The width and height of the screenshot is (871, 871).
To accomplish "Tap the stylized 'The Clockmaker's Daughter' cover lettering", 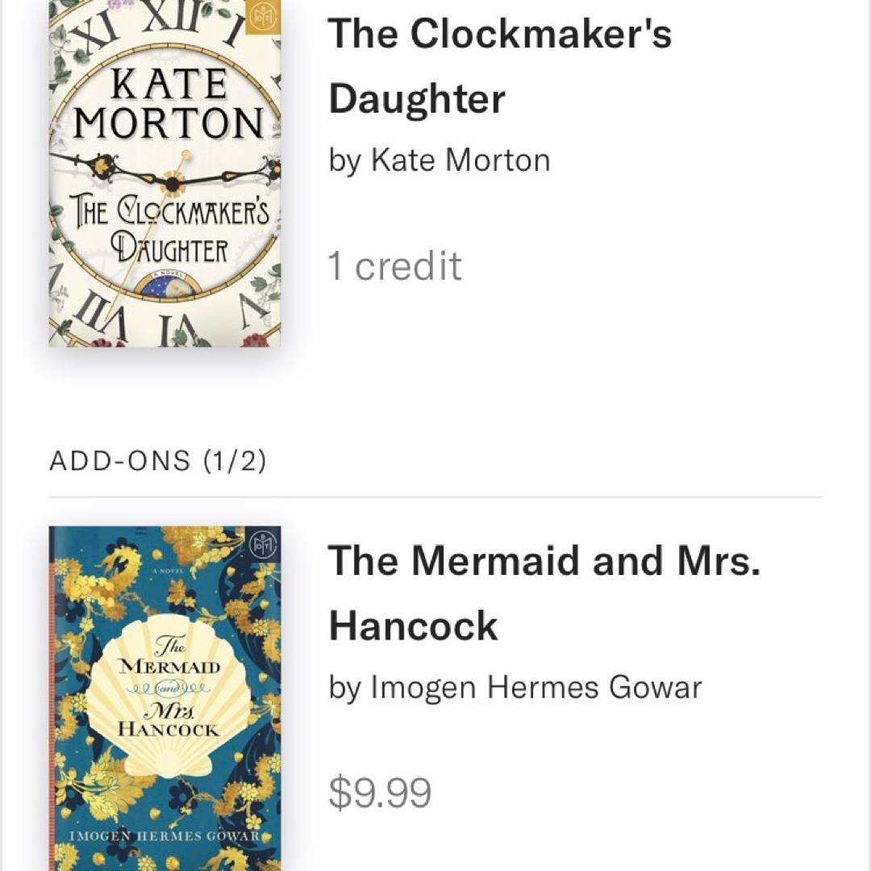I will 170,232.
